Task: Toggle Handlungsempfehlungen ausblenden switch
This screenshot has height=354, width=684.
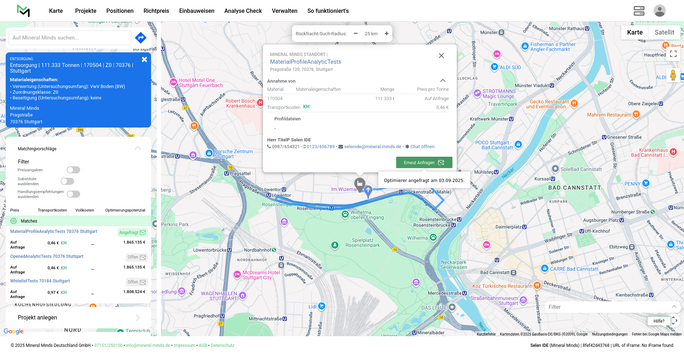Action: click(73, 194)
